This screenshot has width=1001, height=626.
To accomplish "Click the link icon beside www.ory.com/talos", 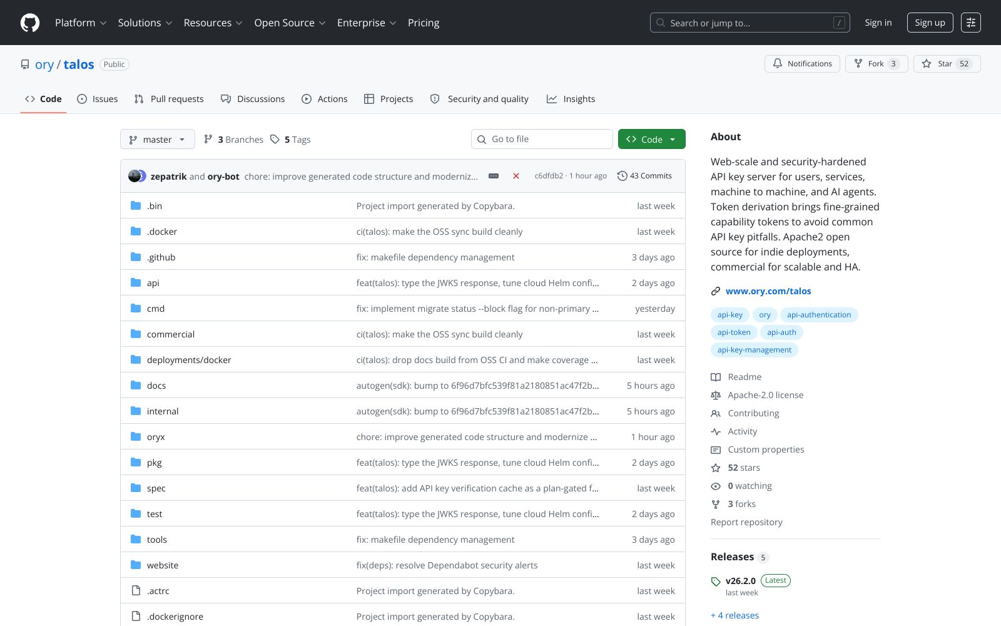I will click(716, 291).
